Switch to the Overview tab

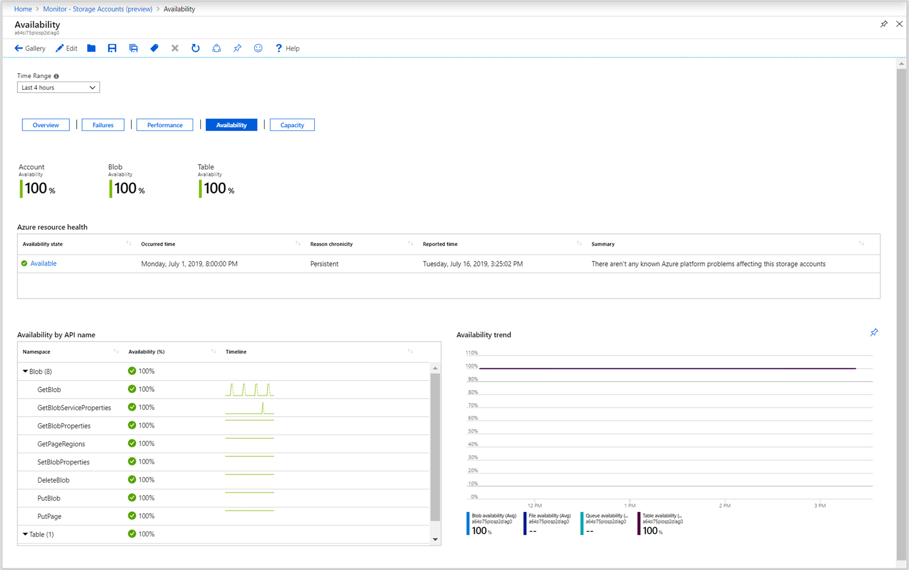46,125
